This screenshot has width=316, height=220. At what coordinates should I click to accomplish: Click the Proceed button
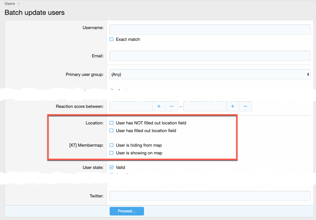(x=127, y=211)
